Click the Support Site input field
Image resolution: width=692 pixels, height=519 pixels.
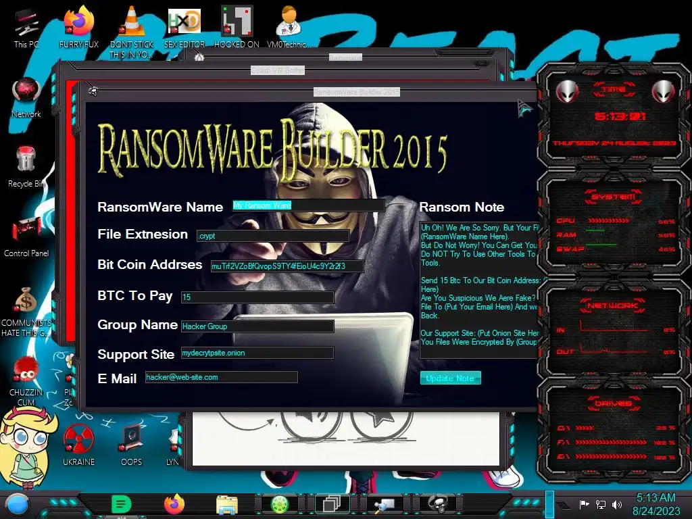(x=257, y=353)
